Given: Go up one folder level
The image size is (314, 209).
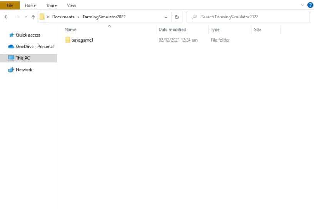Looking at the screenshot, I should coord(33,17).
